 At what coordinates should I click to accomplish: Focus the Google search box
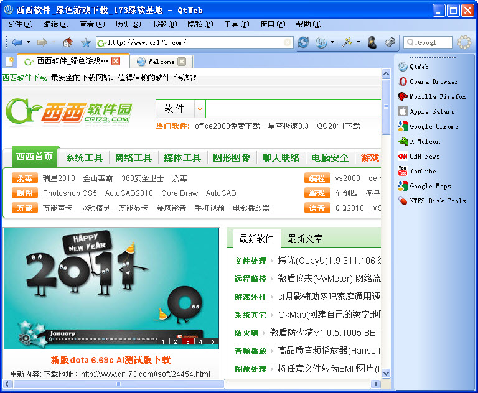point(428,42)
